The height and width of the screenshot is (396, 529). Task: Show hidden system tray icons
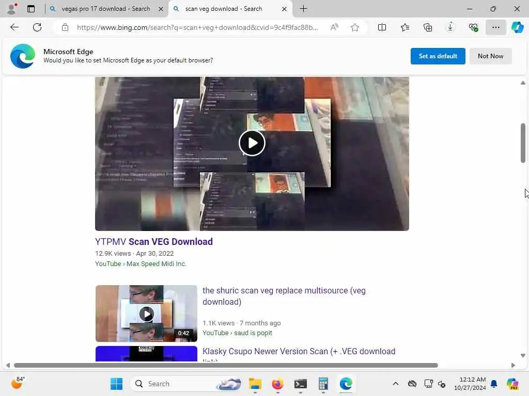(x=396, y=384)
